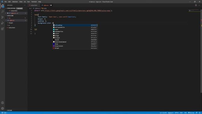Switch to the index.html editor tab
202x114 pixels.
coord(34,5)
